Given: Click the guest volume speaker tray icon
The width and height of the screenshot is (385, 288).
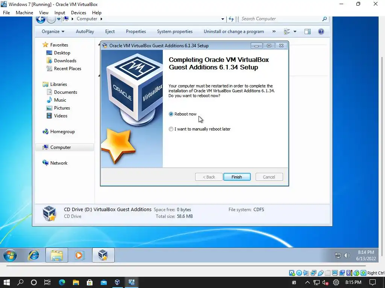Looking at the screenshot, I should (x=347, y=255).
